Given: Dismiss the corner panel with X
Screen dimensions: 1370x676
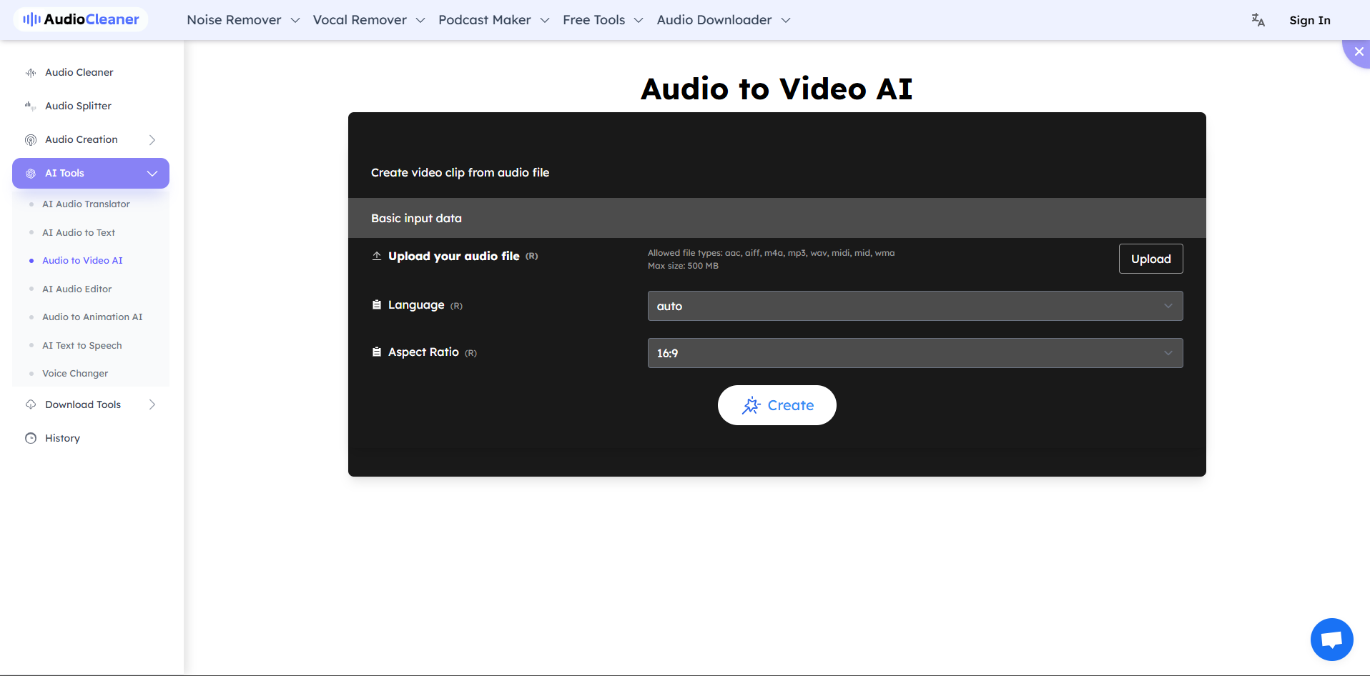Looking at the screenshot, I should (1359, 51).
